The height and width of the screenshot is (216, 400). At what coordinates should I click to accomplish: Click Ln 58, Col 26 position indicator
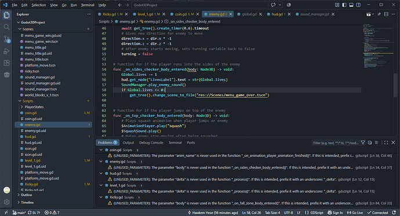252,213
